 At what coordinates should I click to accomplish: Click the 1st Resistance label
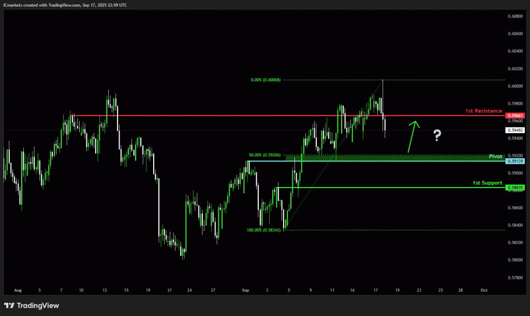click(484, 111)
